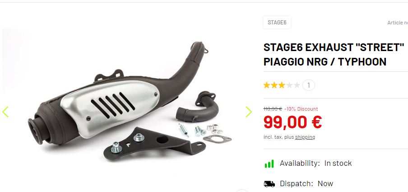Click the fifth gray rating star
The height and width of the screenshot is (192, 408).
pyautogui.click(x=297, y=85)
